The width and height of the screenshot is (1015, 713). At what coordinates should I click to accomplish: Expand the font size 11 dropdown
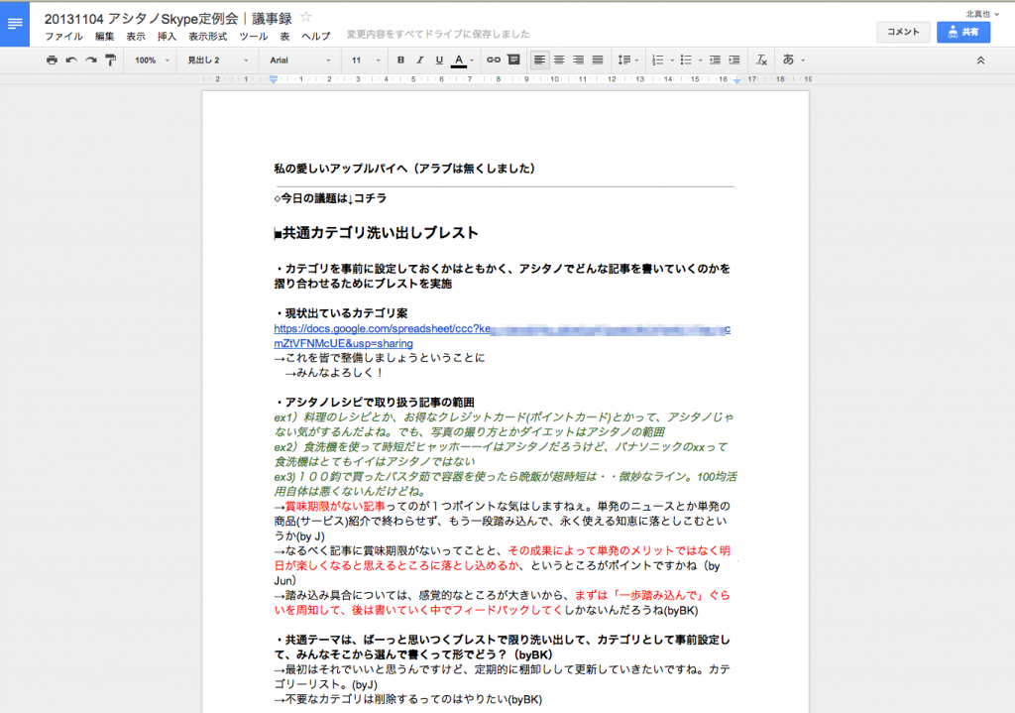coord(363,60)
